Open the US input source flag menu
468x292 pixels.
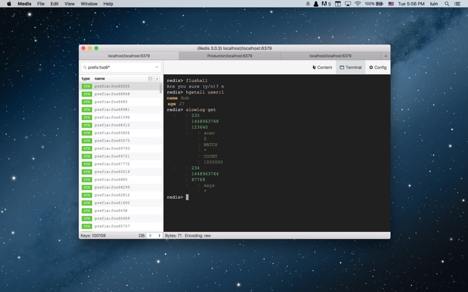[x=391, y=4]
